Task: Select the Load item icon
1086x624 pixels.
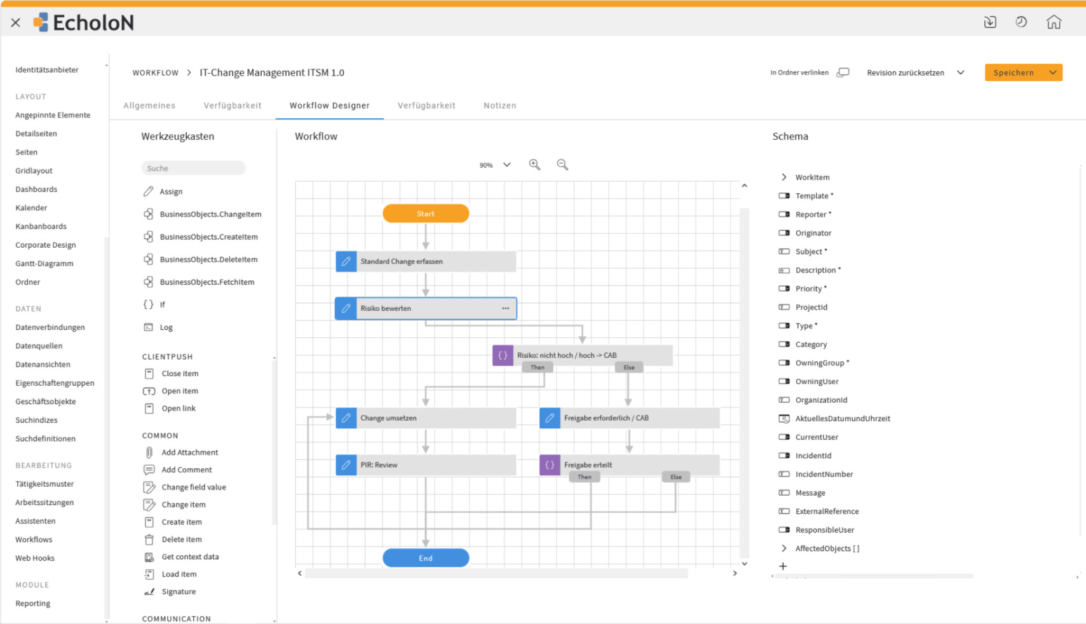Action: click(149, 574)
